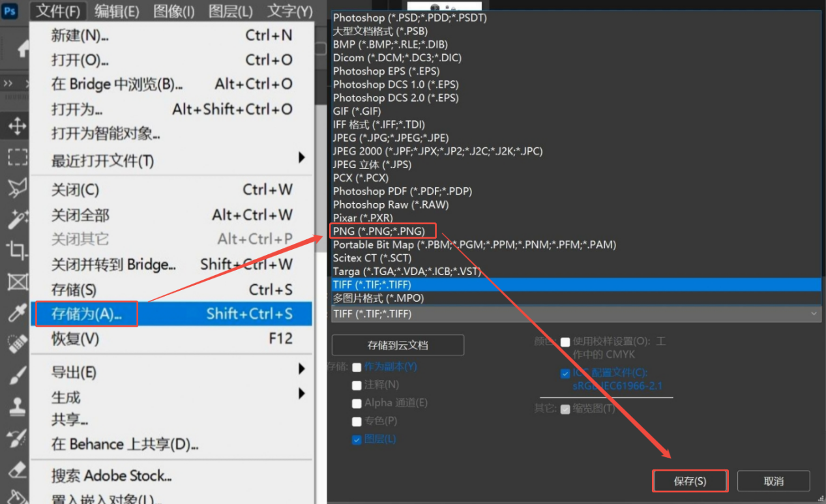The height and width of the screenshot is (504, 826).
Task: Expand the toolbar with the double-chevron icon
Action: pyautogui.click(x=8, y=83)
